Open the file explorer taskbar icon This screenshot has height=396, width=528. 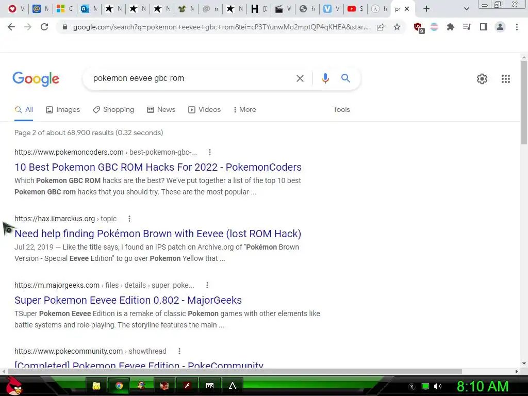tap(96, 386)
